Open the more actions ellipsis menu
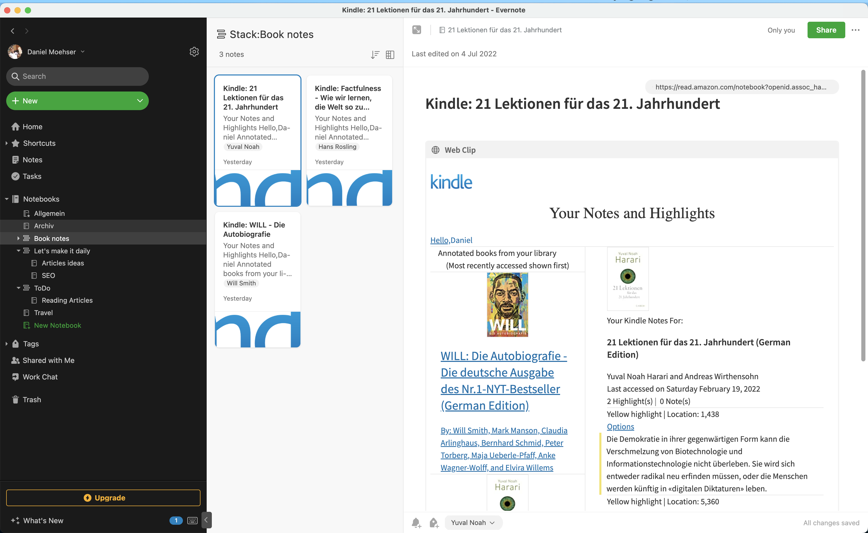Screen dimensions: 868x533 (x=855, y=30)
